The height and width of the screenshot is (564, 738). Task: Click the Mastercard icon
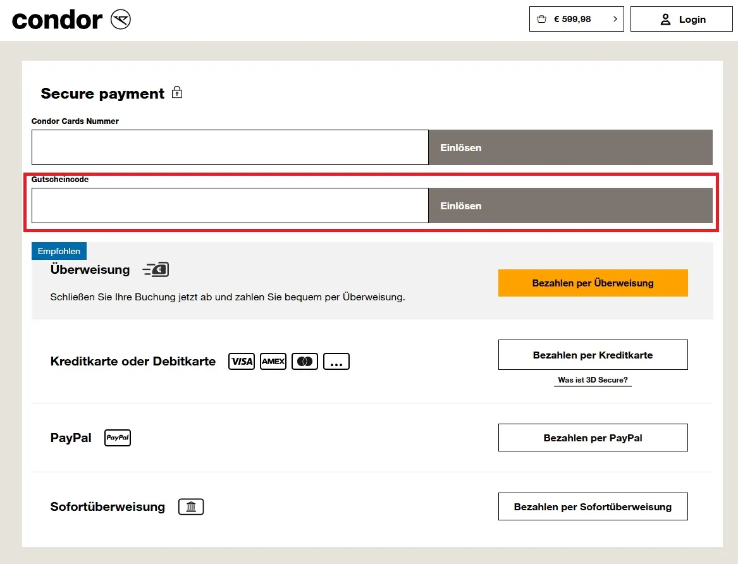coord(304,361)
